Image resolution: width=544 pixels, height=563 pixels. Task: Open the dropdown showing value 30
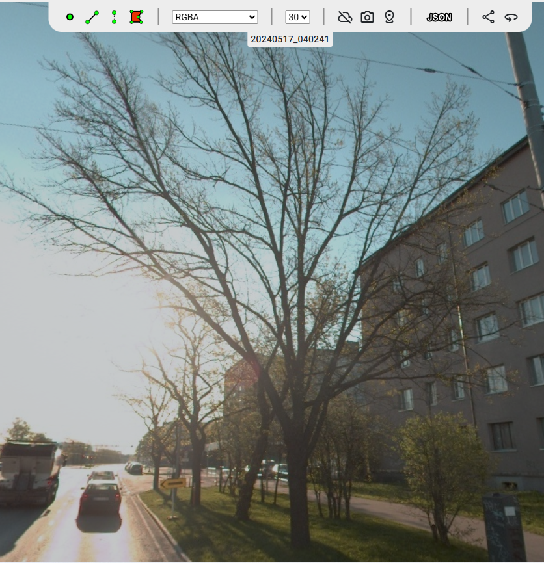[x=297, y=17]
